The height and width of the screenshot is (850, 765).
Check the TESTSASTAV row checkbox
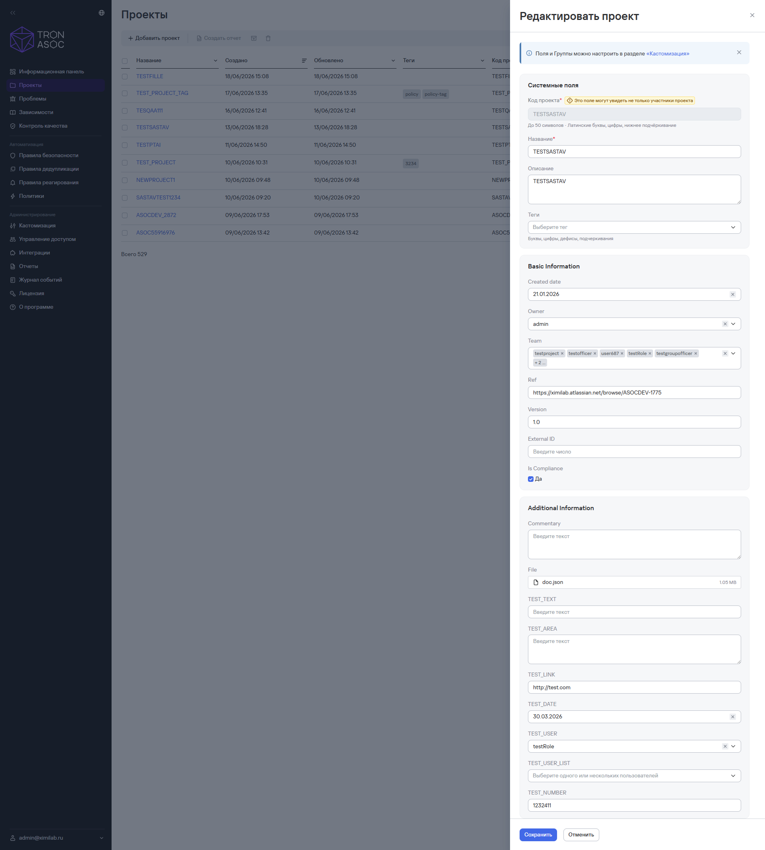coord(125,128)
